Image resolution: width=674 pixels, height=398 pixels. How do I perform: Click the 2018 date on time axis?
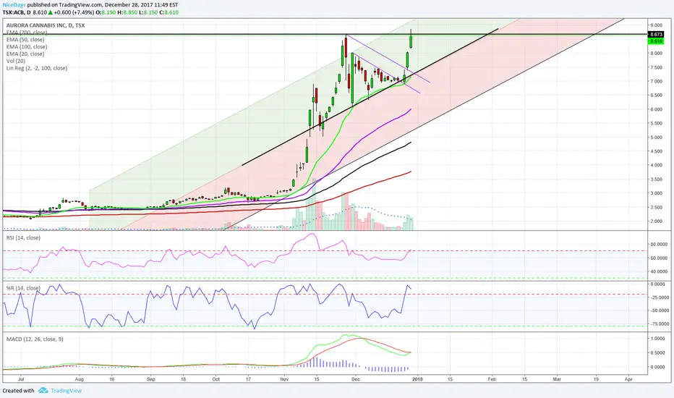tap(417, 379)
